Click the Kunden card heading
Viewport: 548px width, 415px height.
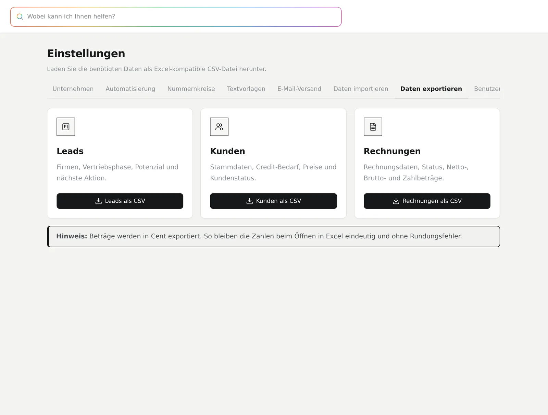(228, 151)
